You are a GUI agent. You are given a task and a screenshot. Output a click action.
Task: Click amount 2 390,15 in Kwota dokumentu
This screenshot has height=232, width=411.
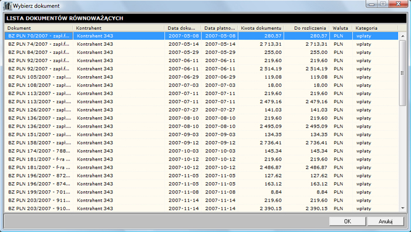pyautogui.click(x=271, y=209)
